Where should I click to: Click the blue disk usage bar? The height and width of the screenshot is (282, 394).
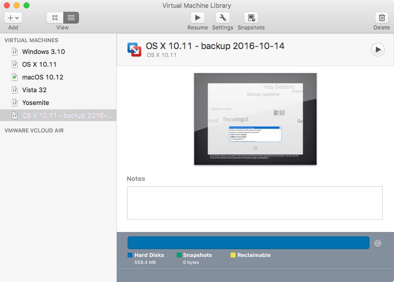[248, 243]
